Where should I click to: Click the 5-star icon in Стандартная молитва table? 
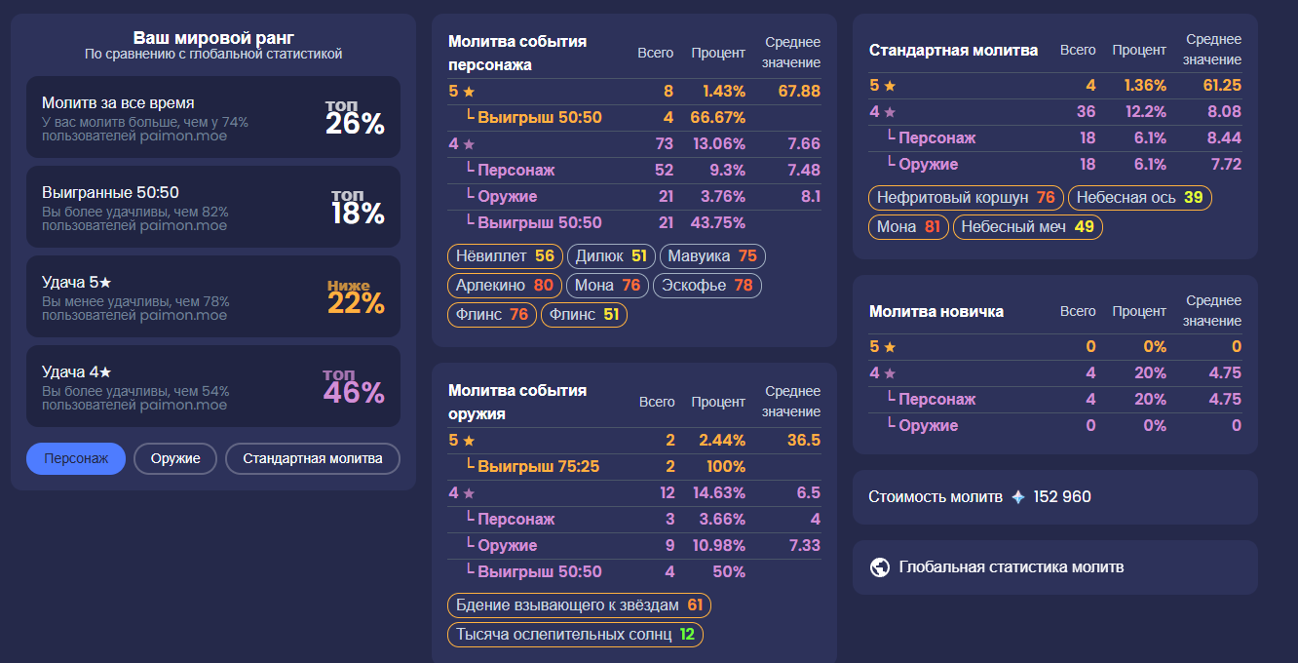890,86
